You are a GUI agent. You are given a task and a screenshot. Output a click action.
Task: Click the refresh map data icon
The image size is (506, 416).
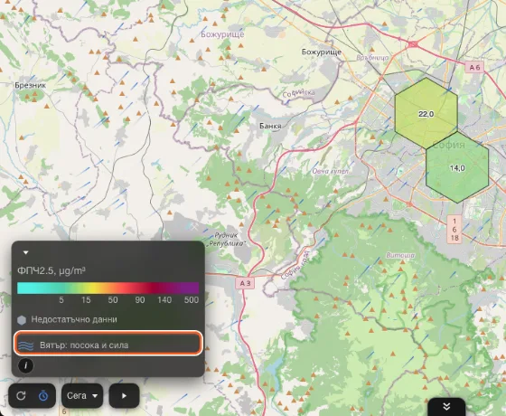pyautogui.click(x=21, y=396)
